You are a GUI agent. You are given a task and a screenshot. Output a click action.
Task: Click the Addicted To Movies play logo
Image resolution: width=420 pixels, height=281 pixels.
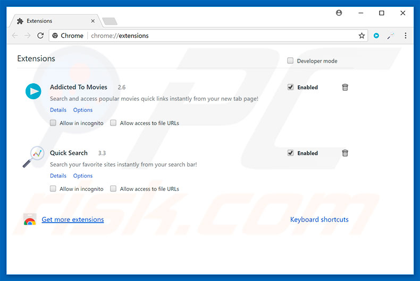tap(33, 91)
